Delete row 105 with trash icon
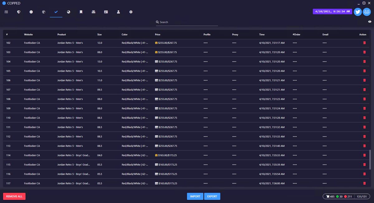This screenshot has width=374, height=203. (364, 71)
